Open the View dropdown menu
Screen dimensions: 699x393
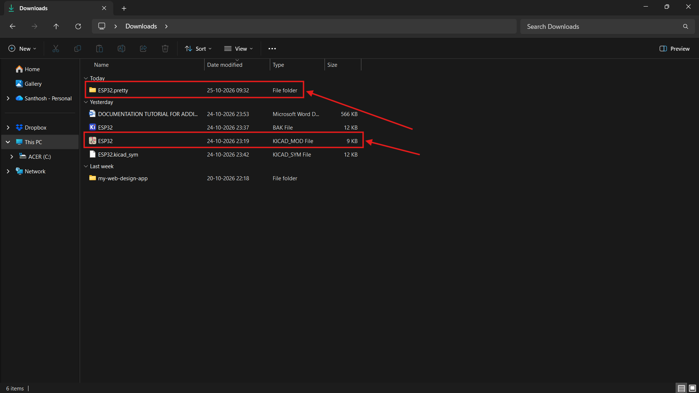(238, 49)
